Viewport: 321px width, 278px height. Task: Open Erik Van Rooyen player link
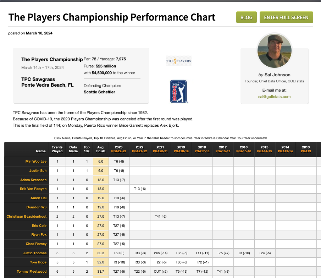33,189
